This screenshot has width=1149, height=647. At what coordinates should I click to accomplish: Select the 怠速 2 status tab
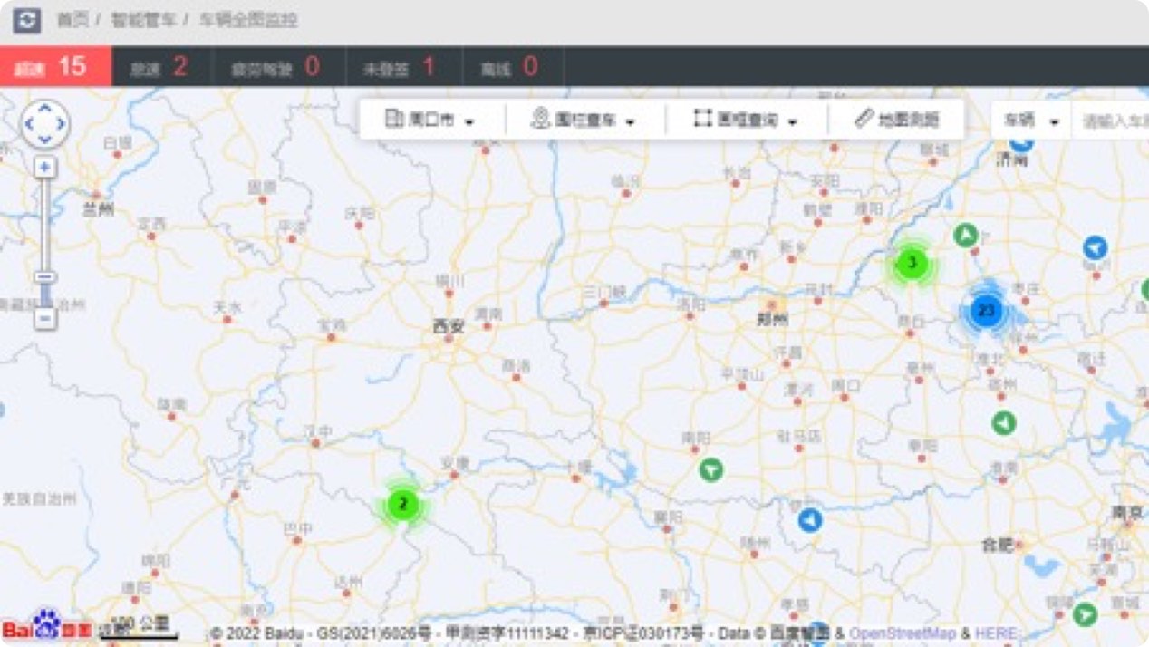pyautogui.click(x=160, y=67)
